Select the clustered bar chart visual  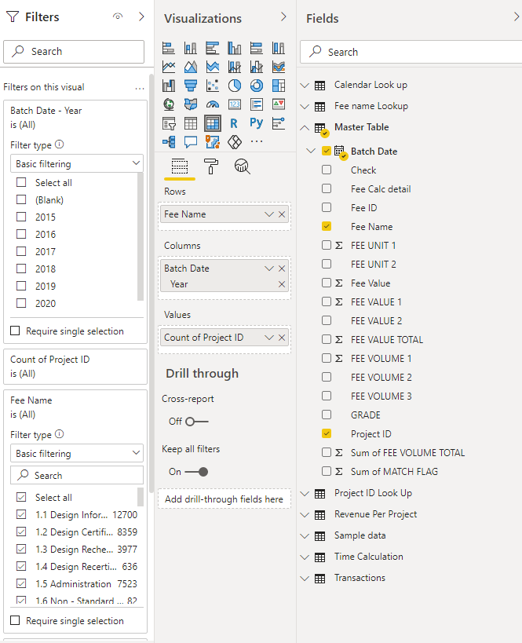[213, 49]
